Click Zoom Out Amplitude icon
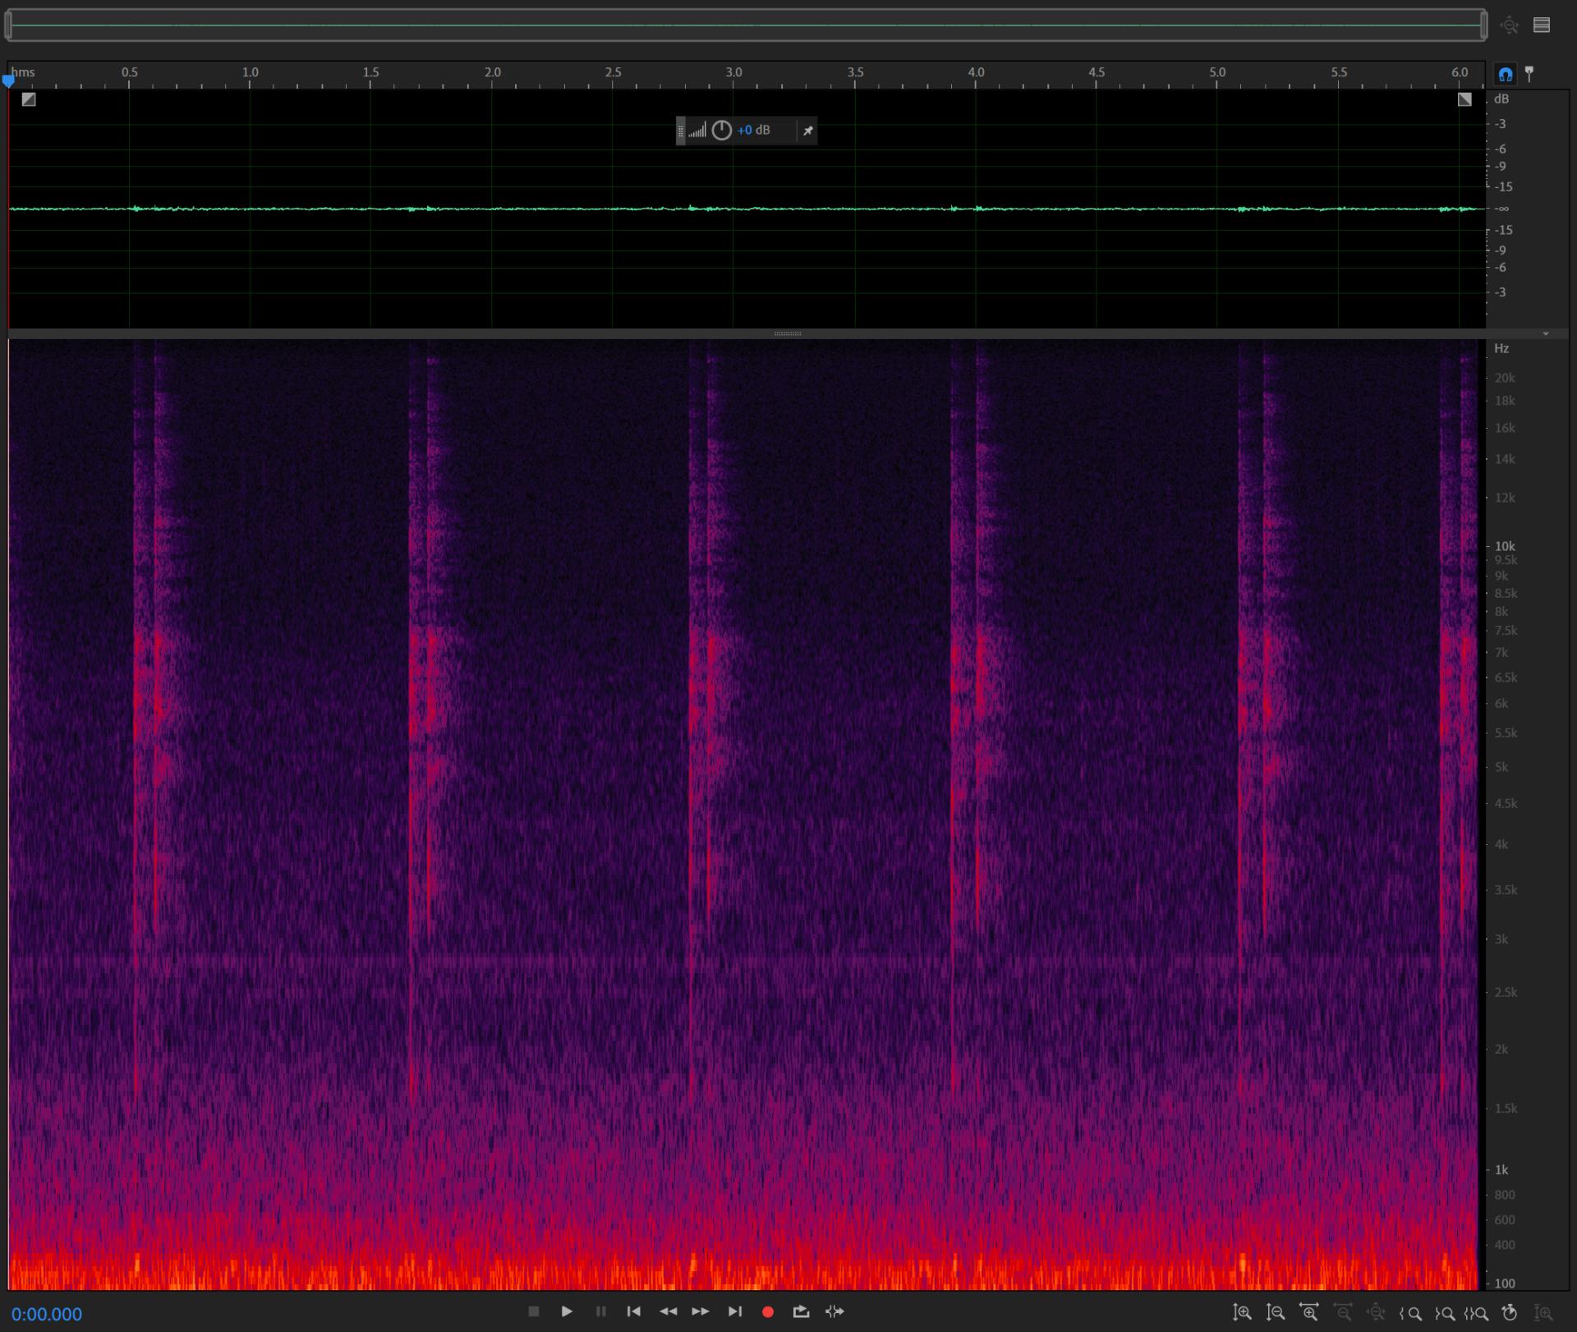 coord(1276,1312)
